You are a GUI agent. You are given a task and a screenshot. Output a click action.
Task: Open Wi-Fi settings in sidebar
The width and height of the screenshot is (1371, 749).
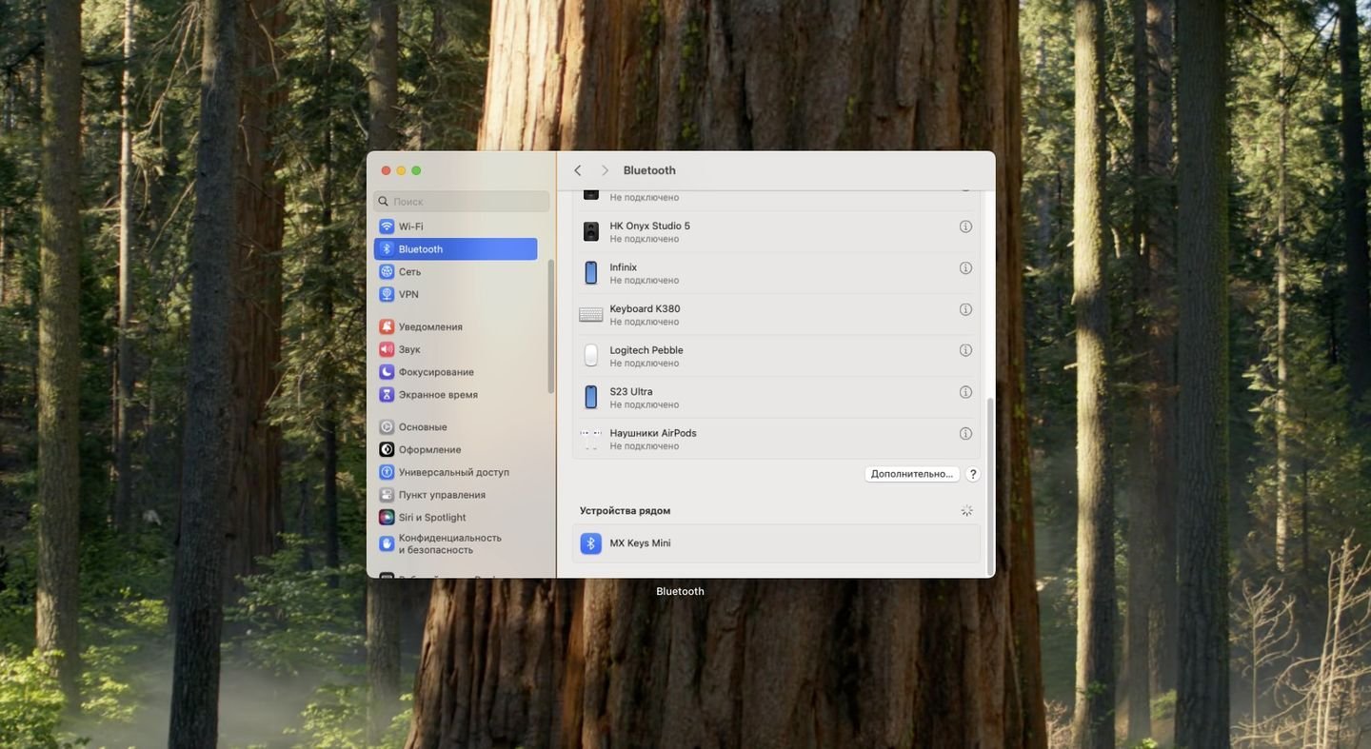click(455, 227)
